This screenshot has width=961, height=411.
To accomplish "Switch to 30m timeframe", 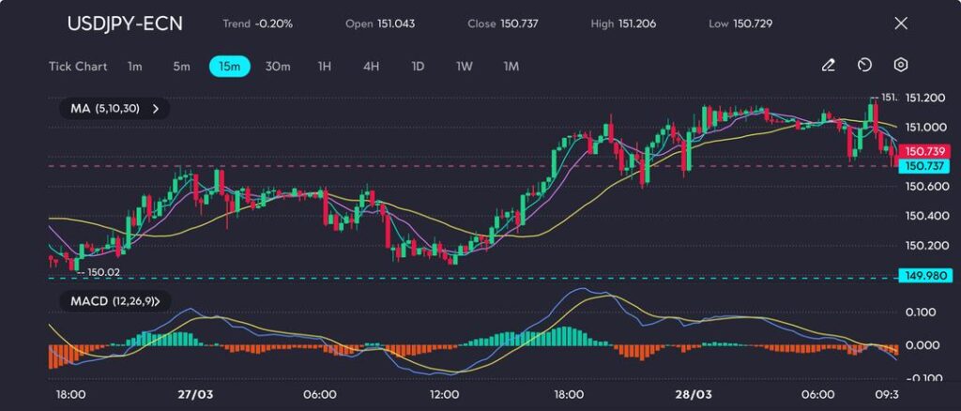I will click(278, 67).
